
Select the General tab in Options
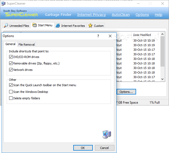pos(10,44)
